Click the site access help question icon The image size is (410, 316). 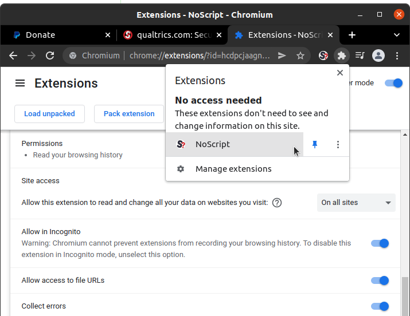pyautogui.click(x=277, y=203)
